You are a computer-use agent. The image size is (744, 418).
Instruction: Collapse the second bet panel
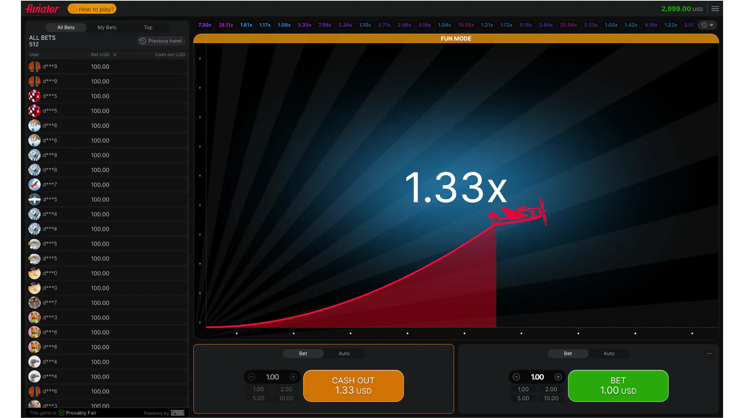pos(710,353)
